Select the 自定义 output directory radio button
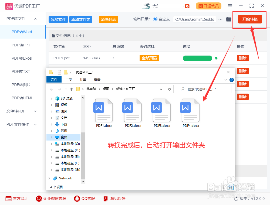 (155, 19)
